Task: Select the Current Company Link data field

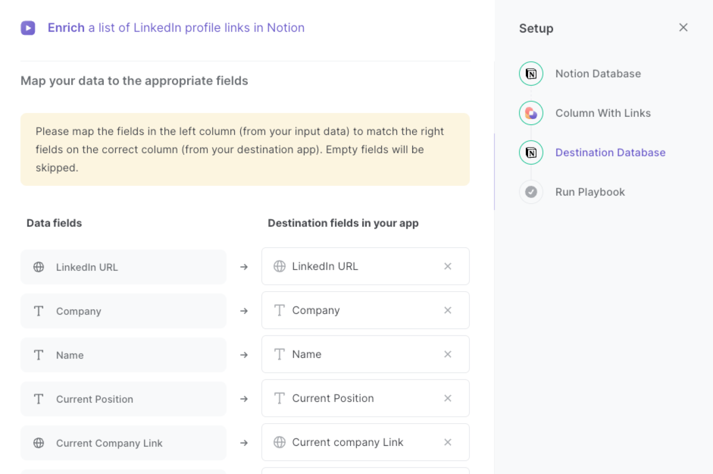Action: (123, 443)
